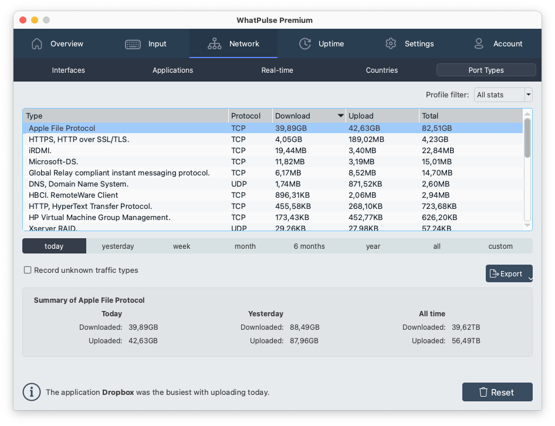Click the Input keyboard icon

point(133,44)
